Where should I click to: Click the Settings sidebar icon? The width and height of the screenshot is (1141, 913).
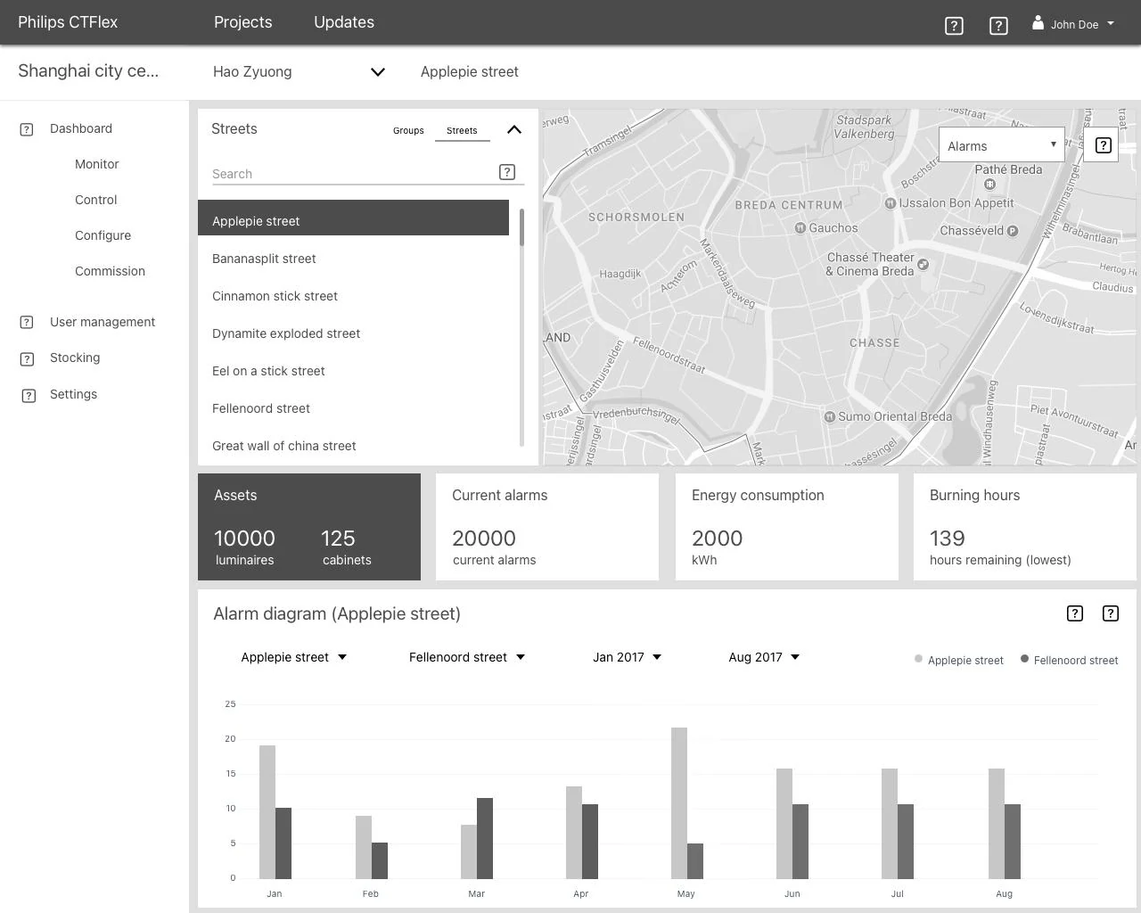tap(29, 395)
